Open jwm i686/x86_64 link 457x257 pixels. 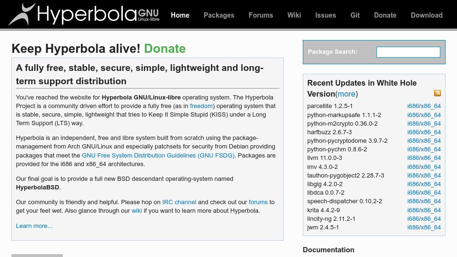424,227
